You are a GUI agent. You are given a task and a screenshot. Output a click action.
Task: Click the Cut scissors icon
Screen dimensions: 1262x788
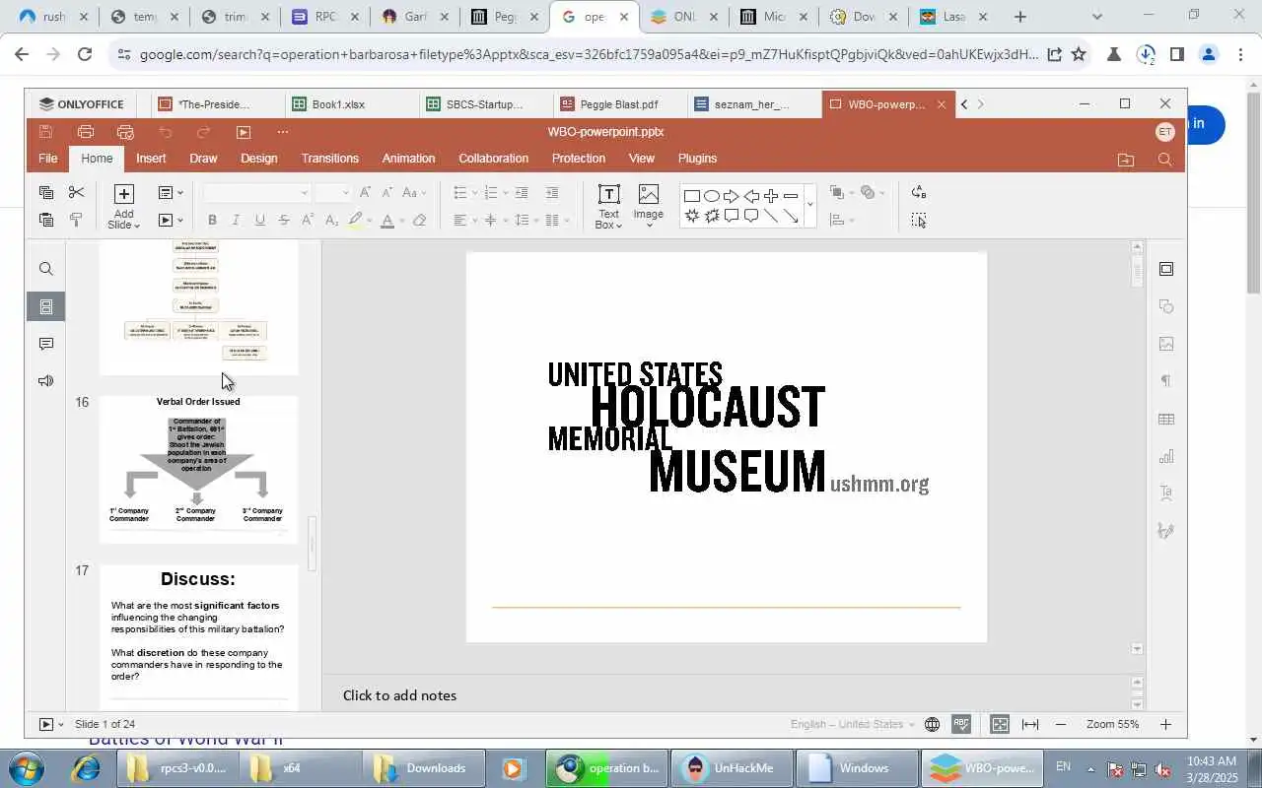[x=76, y=192]
